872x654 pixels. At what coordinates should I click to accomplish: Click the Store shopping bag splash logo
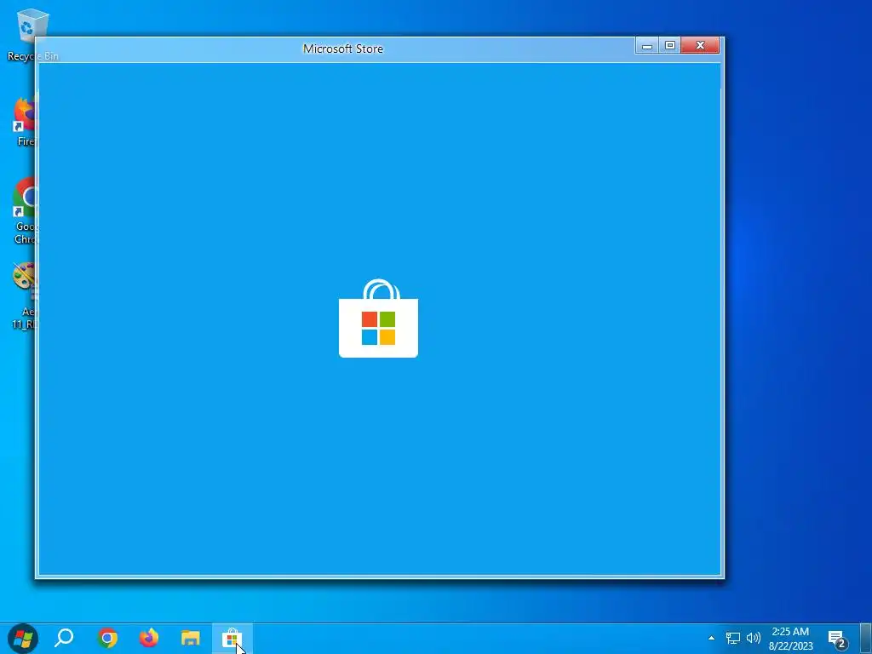[x=378, y=318]
